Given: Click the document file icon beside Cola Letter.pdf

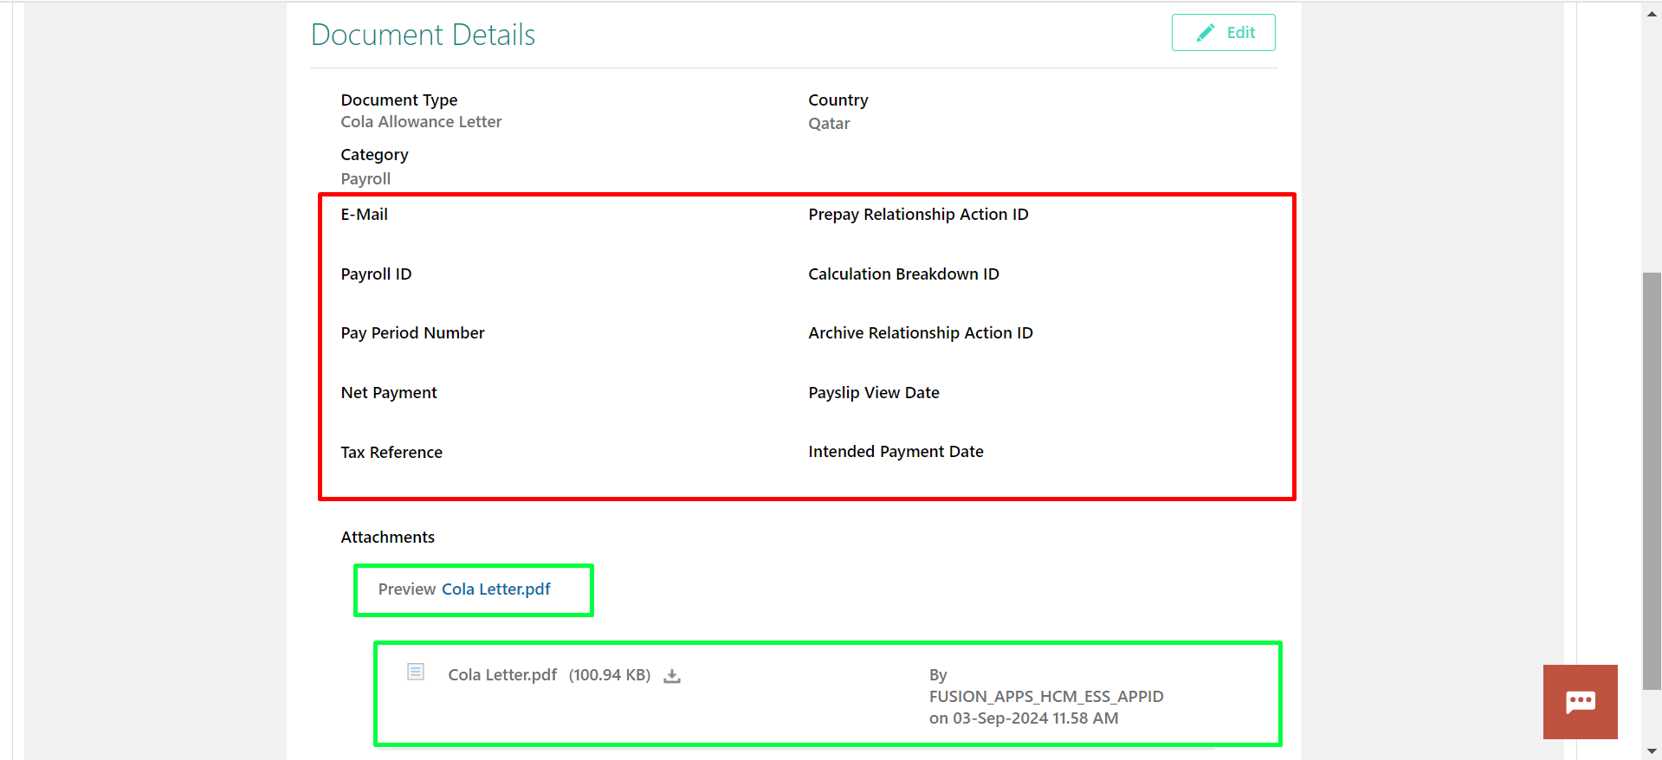Looking at the screenshot, I should pyautogui.click(x=416, y=672).
